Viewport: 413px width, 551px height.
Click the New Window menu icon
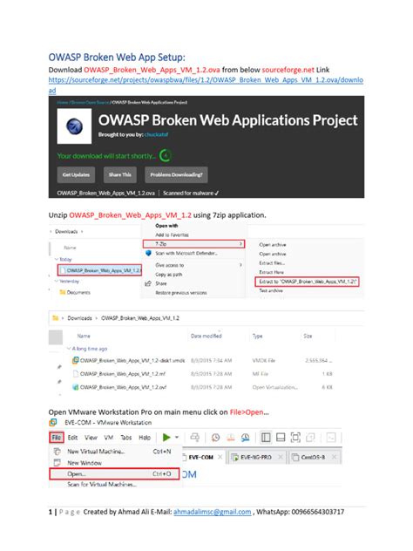tap(58, 462)
